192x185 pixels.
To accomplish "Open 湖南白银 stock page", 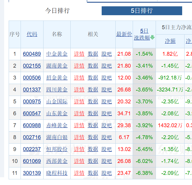I will 57,137.
